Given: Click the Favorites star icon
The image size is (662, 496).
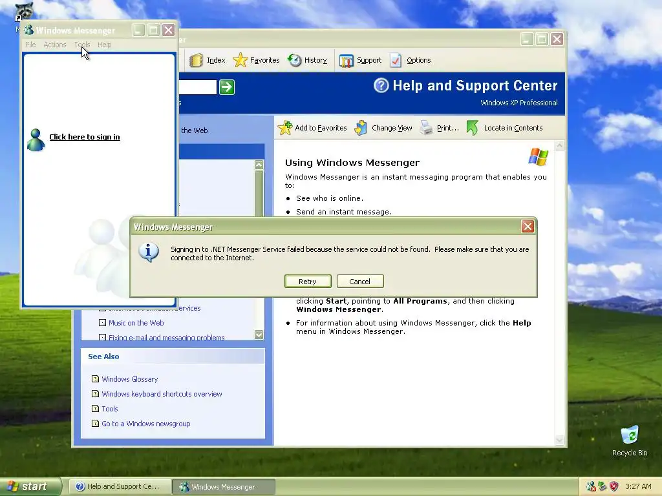Looking at the screenshot, I should (x=240, y=60).
